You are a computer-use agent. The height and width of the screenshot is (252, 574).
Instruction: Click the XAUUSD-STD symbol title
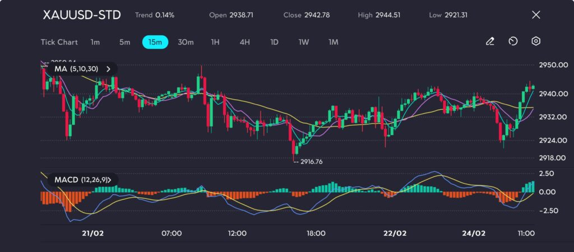point(82,15)
